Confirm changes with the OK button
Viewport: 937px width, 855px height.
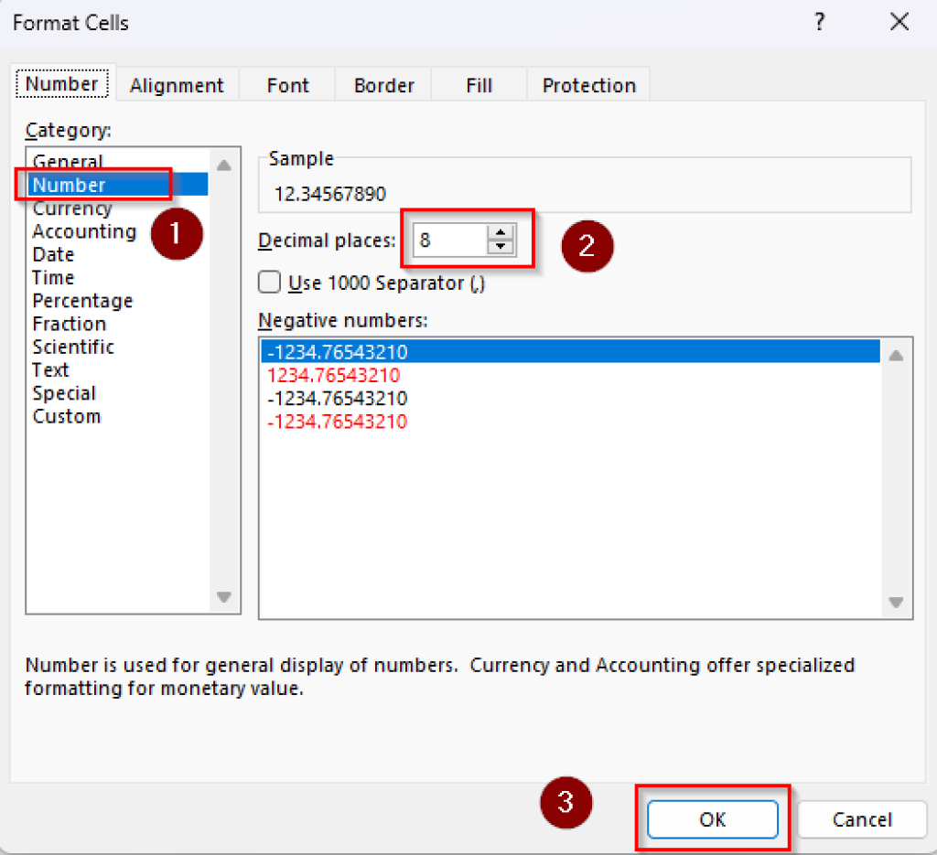click(x=713, y=819)
